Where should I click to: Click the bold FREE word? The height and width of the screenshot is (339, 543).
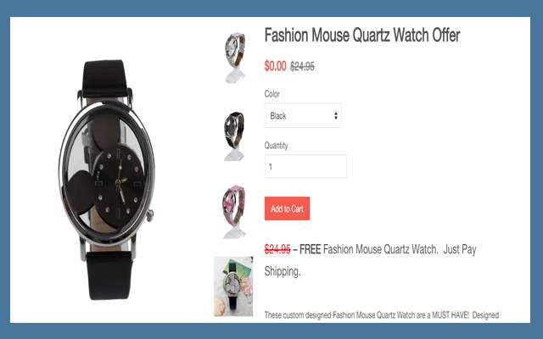click(310, 249)
